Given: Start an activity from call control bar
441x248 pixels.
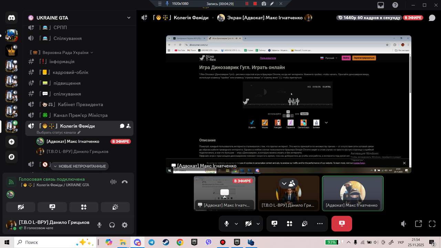Looking at the screenshot, I should pyautogui.click(x=289, y=224).
